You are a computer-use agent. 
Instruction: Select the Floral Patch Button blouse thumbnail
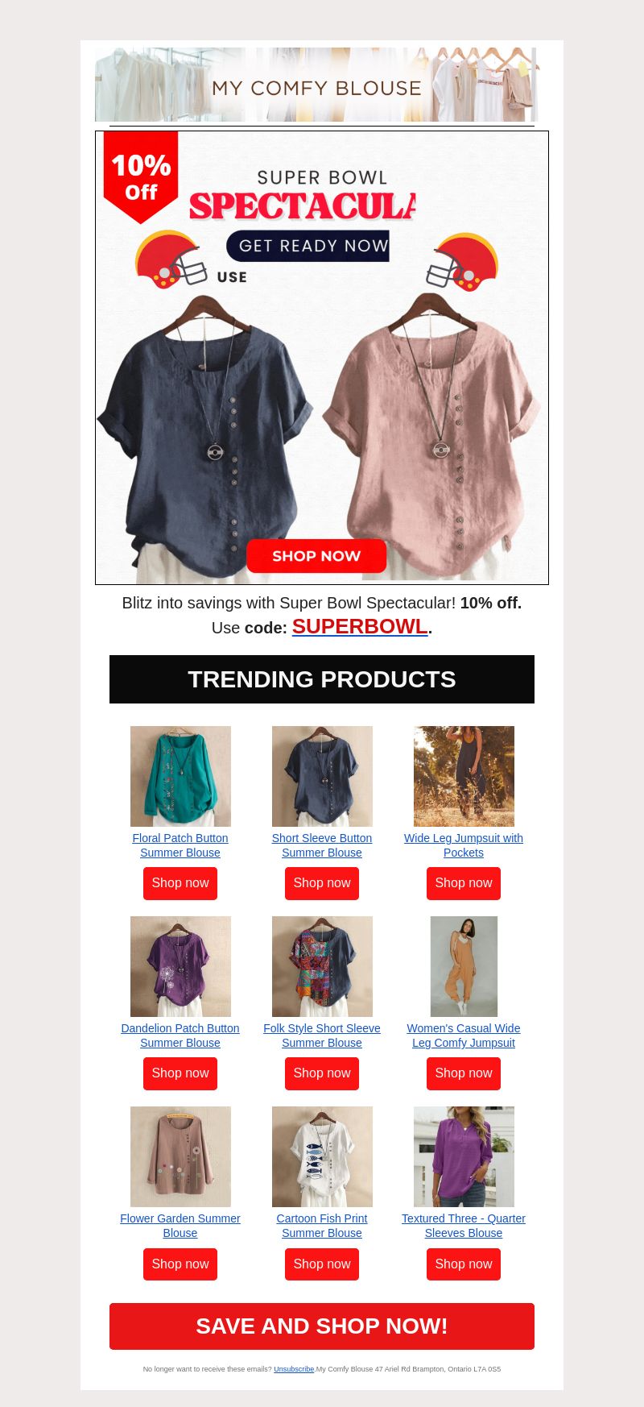(x=180, y=776)
